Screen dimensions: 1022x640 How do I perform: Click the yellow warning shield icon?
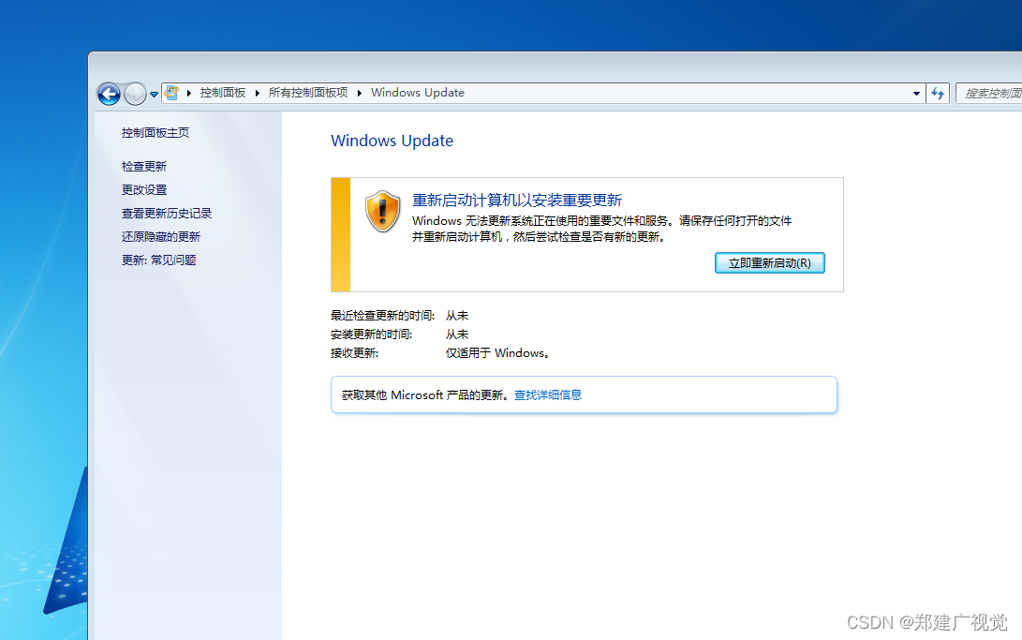tap(382, 211)
